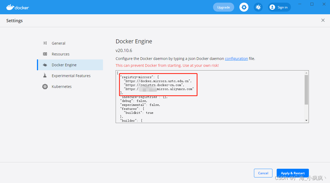
Task: Click the Experimental Features flask icon
Action: pos(45,76)
